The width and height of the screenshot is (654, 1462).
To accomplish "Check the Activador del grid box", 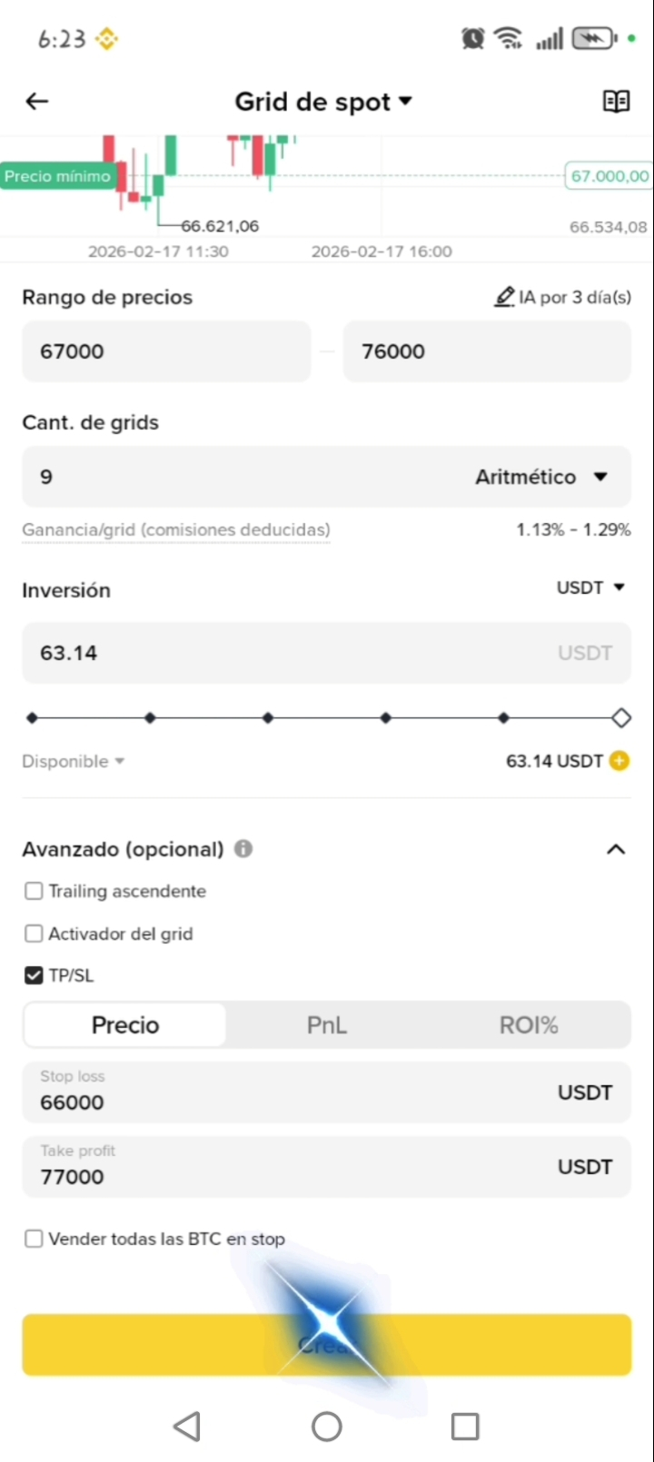I will [34, 934].
